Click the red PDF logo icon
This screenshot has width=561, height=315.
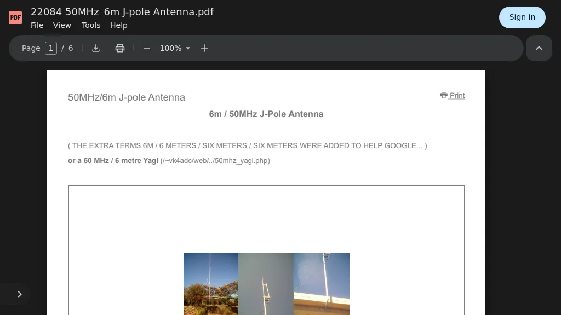[15, 17]
